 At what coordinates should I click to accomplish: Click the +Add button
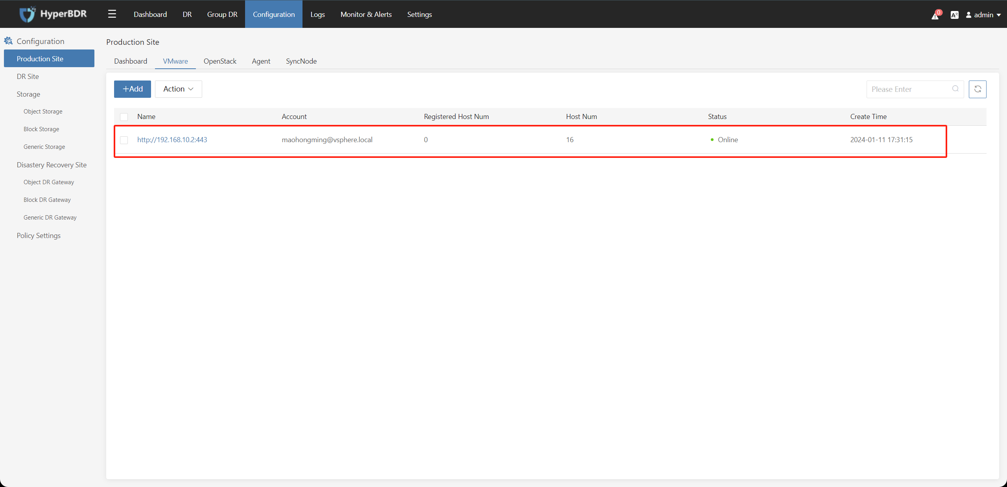tap(132, 89)
